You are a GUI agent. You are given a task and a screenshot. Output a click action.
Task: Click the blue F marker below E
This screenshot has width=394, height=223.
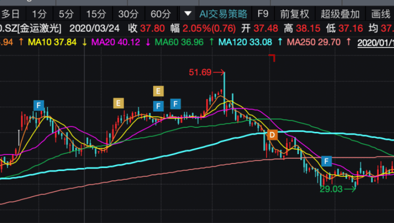(x=159, y=106)
